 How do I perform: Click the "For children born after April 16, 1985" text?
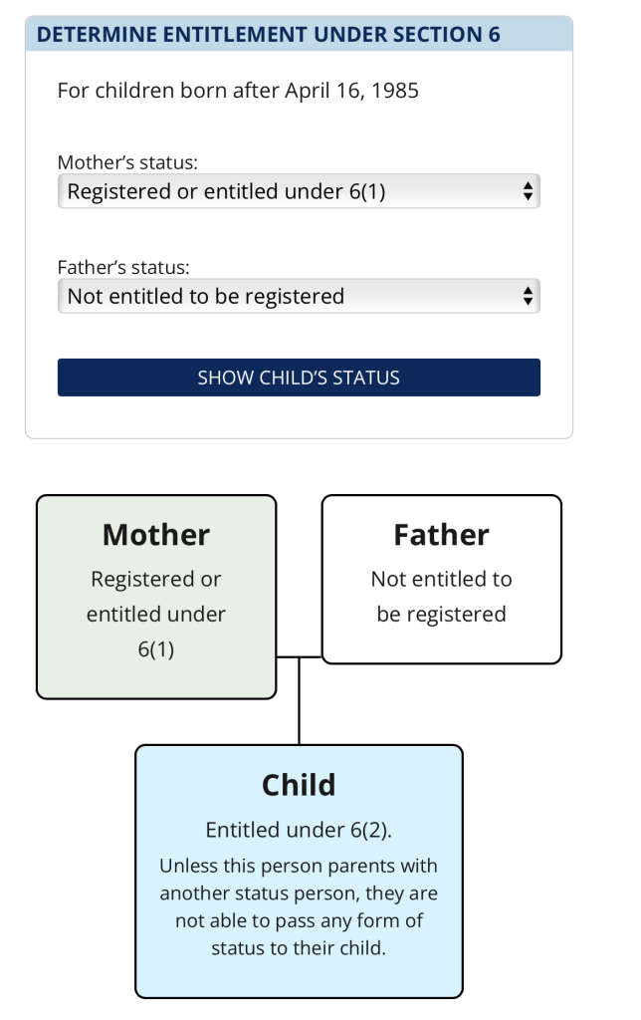tap(238, 91)
